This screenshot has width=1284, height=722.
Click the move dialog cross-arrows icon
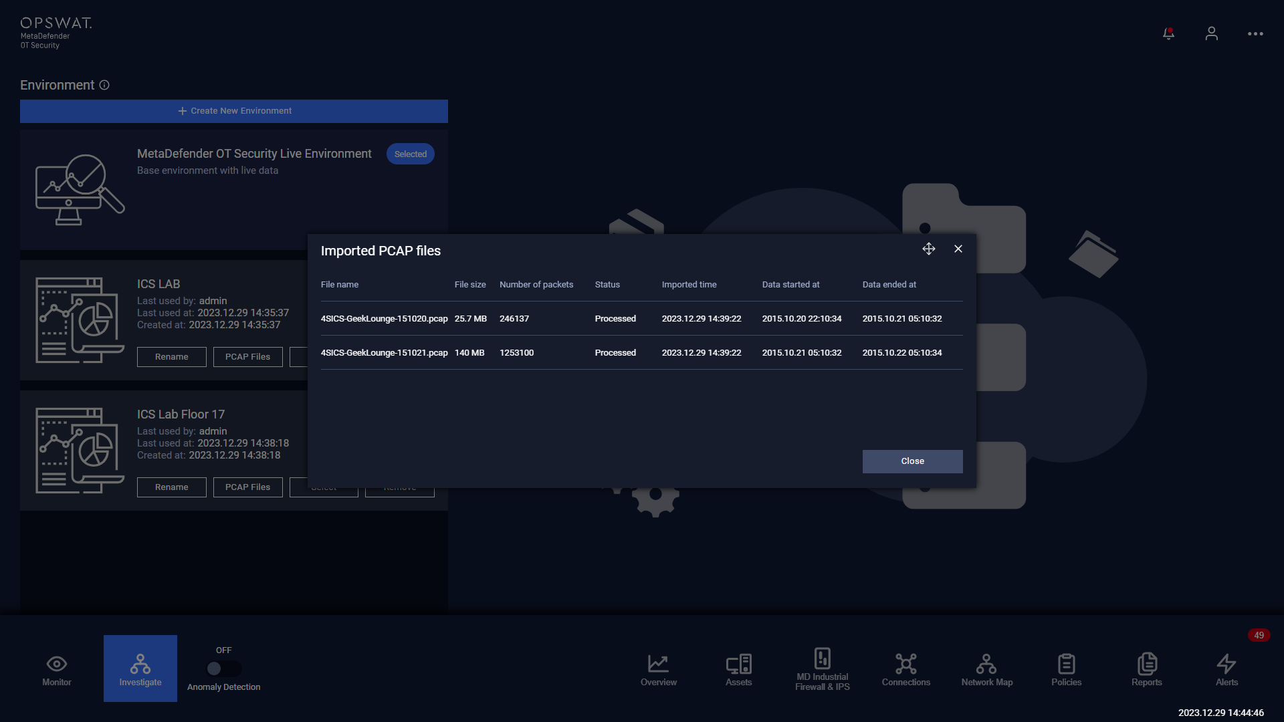929,249
